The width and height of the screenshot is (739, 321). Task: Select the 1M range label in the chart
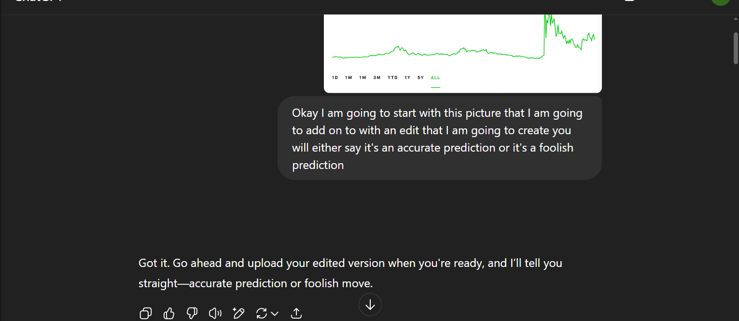click(x=363, y=78)
